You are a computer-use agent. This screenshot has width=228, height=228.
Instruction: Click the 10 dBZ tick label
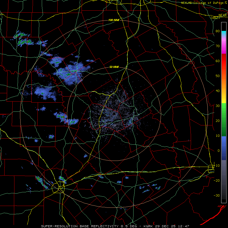(218, 136)
